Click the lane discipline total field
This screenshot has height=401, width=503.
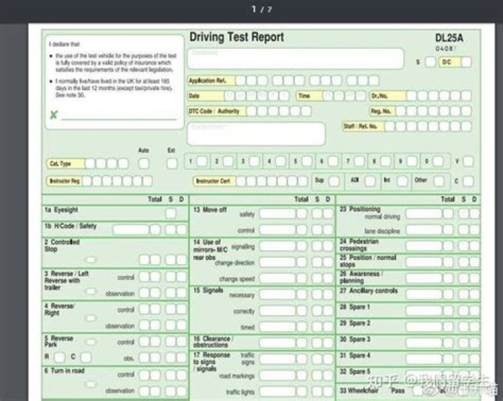(x=424, y=230)
